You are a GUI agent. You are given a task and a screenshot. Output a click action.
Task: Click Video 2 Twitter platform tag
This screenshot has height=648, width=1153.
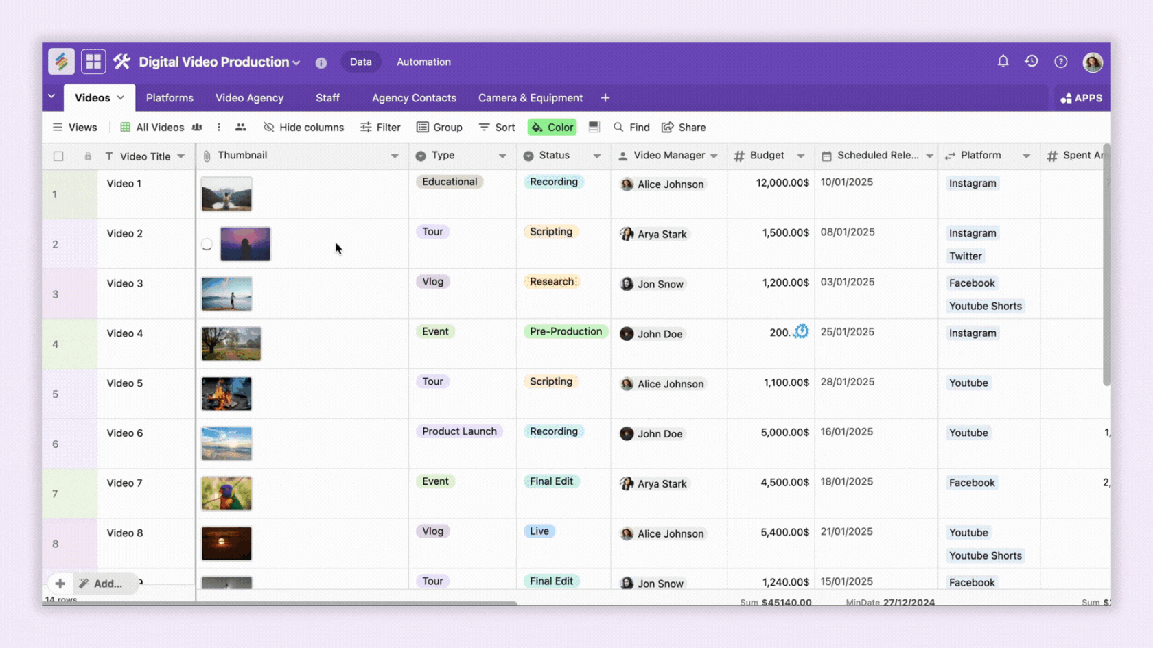966,256
